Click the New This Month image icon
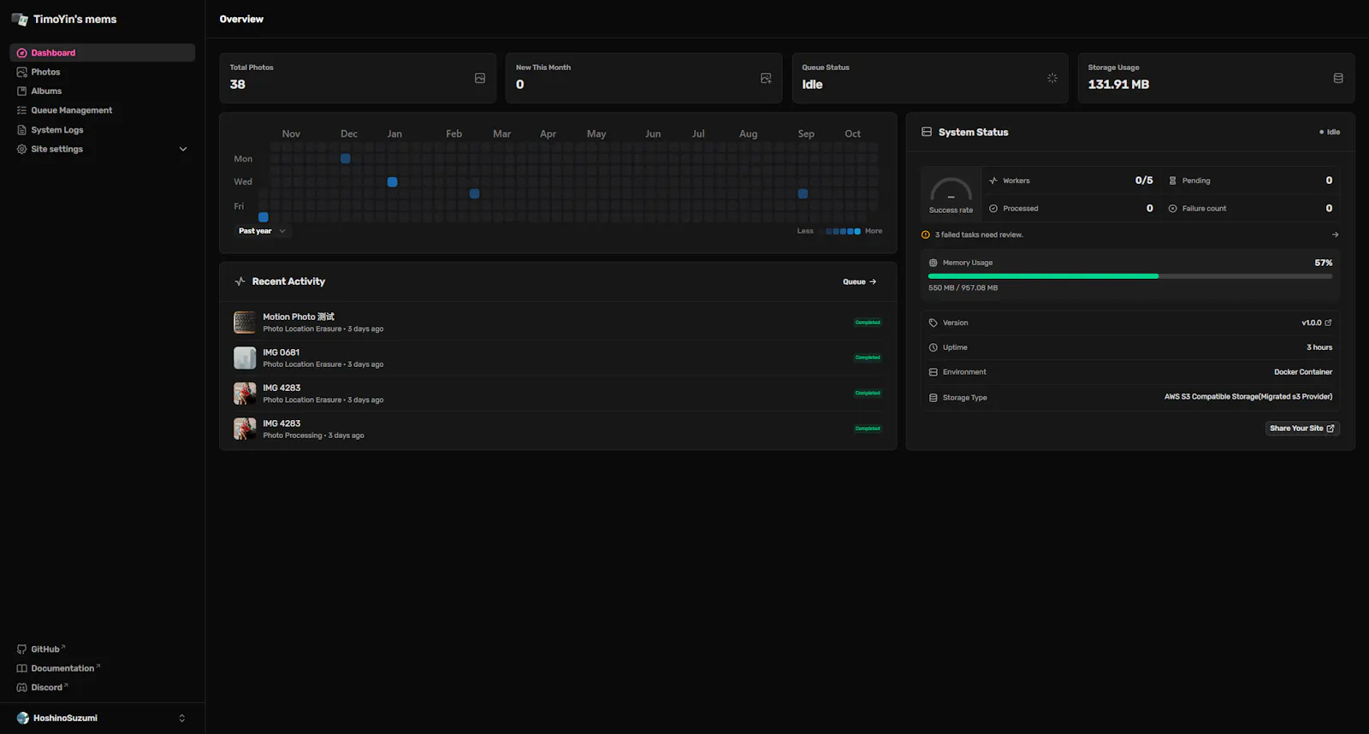 (x=766, y=78)
